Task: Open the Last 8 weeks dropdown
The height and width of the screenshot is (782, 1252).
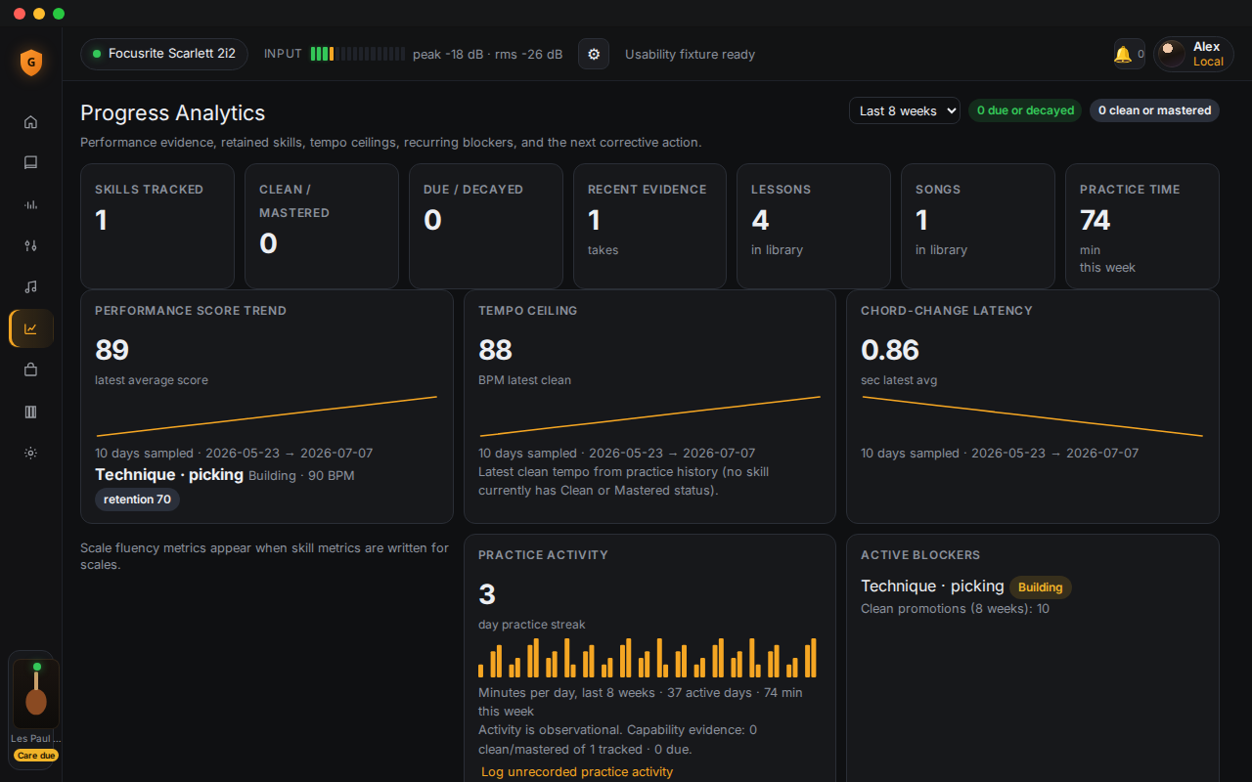Action: (x=905, y=110)
